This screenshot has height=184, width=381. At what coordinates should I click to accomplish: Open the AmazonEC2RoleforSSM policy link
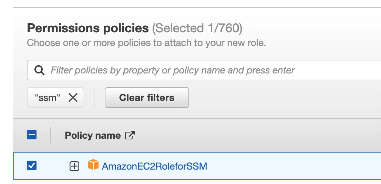point(154,166)
